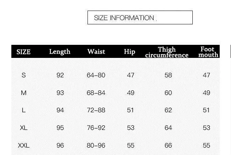Select the Length column header
231x155 pixels.
[60, 52]
